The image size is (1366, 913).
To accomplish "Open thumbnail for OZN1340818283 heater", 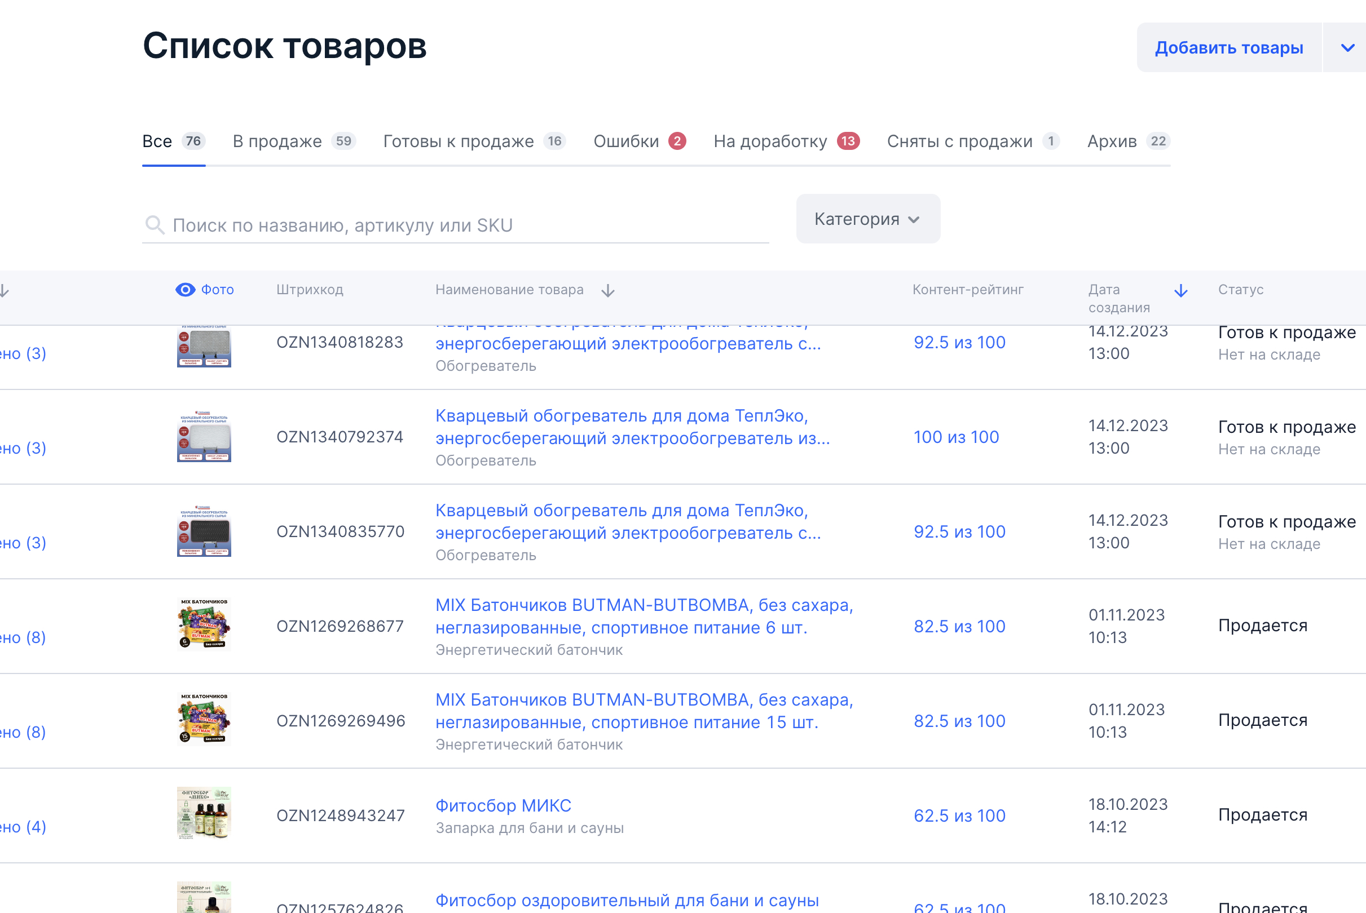I will pyautogui.click(x=204, y=347).
